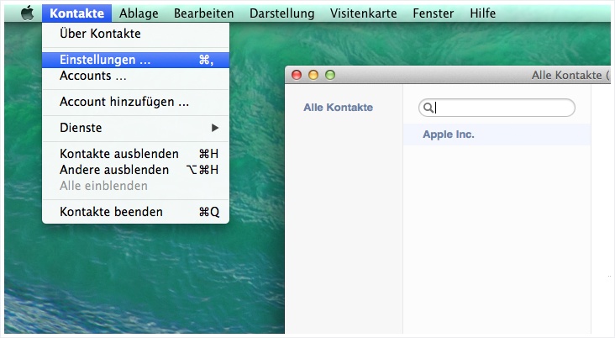Open the Hilfe menu
Screen dimensions: 615x338
[x=482, y=13]
